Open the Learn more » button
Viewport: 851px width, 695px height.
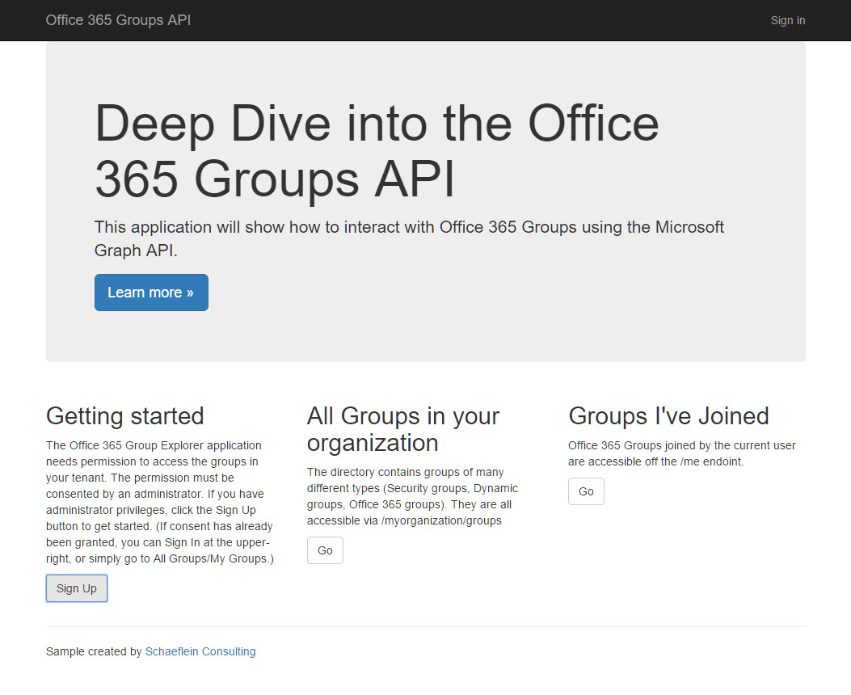click(x=151, y=293)
